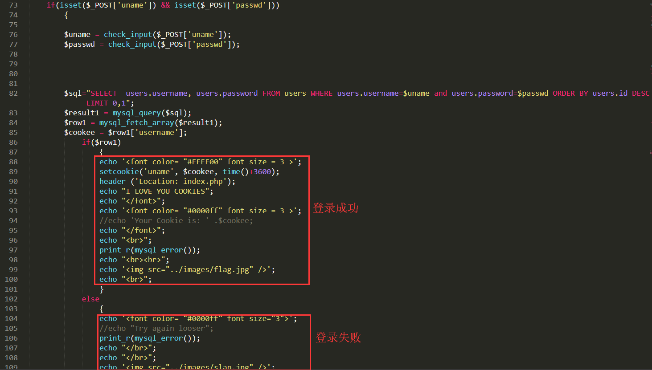Click the setcookie function name
The image size is (652, 370).
[119, 172]
